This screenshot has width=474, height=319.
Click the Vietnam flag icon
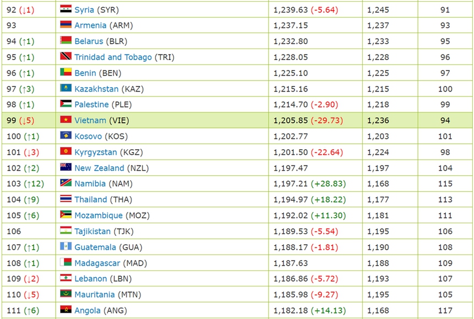click(66, 120)
